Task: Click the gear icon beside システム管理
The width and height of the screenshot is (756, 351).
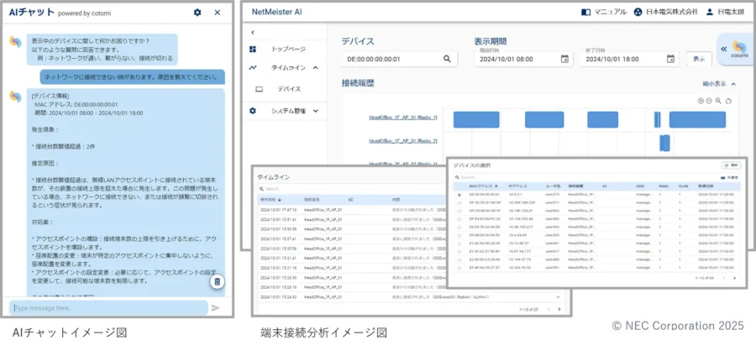Action: 253,111
